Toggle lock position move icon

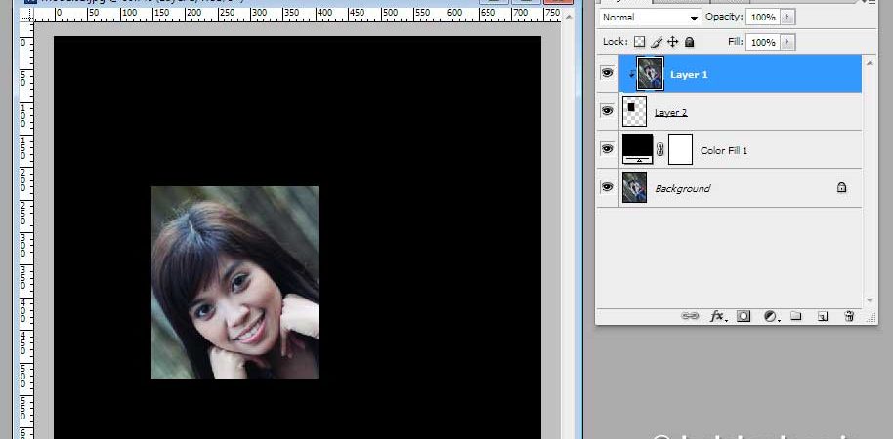(672, 42)
